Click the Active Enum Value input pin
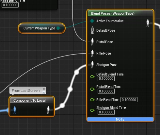 (x=92, y=21)
